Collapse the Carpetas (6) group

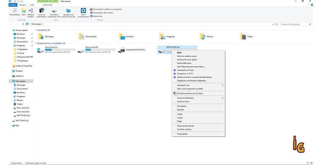[36, 30]
